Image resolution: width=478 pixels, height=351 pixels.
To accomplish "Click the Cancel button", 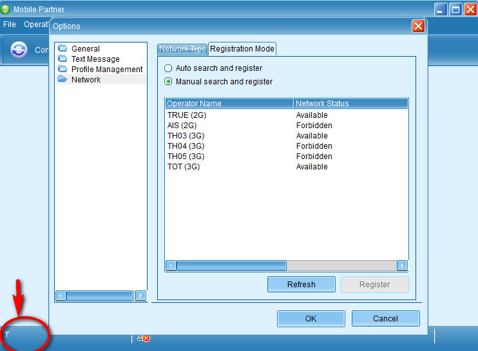I will click(x=386, y=318).
